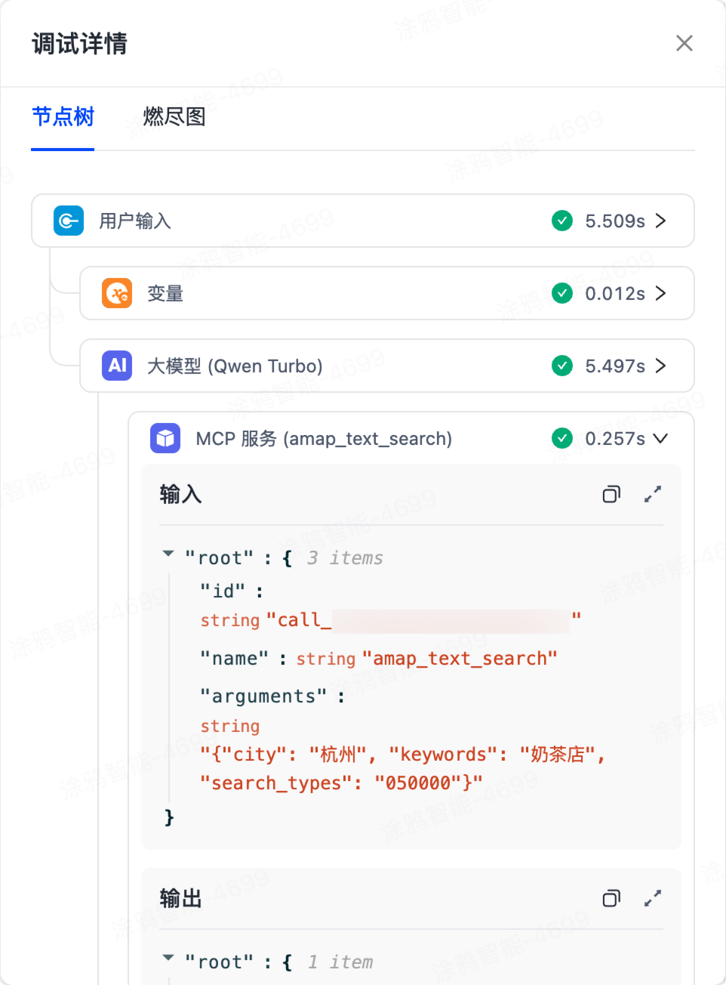Expand the Qwen Turbo node chevron

(661, 366)
